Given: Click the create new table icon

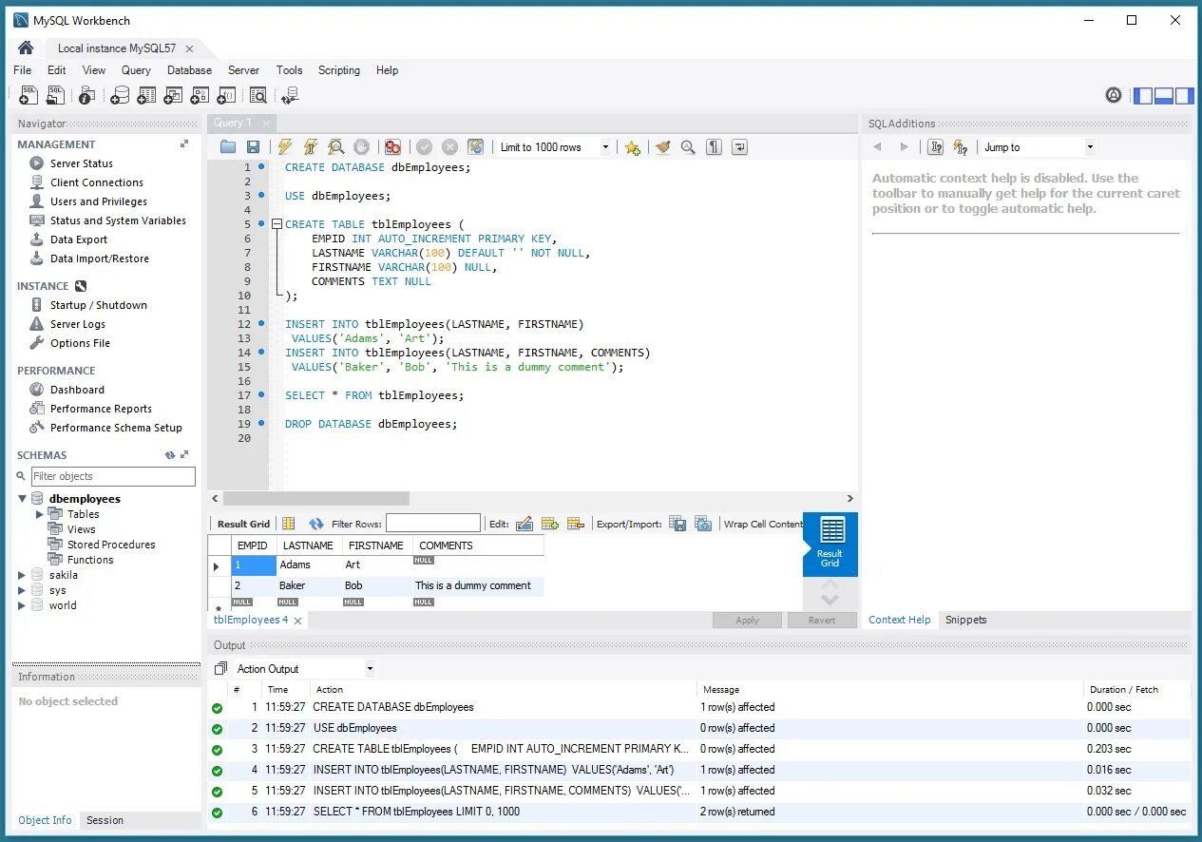Looking at the screenshot, I should click(146, 95).
